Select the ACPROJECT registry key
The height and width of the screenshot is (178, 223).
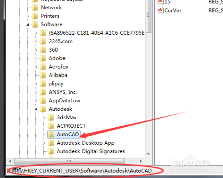(x=71, y=126)
